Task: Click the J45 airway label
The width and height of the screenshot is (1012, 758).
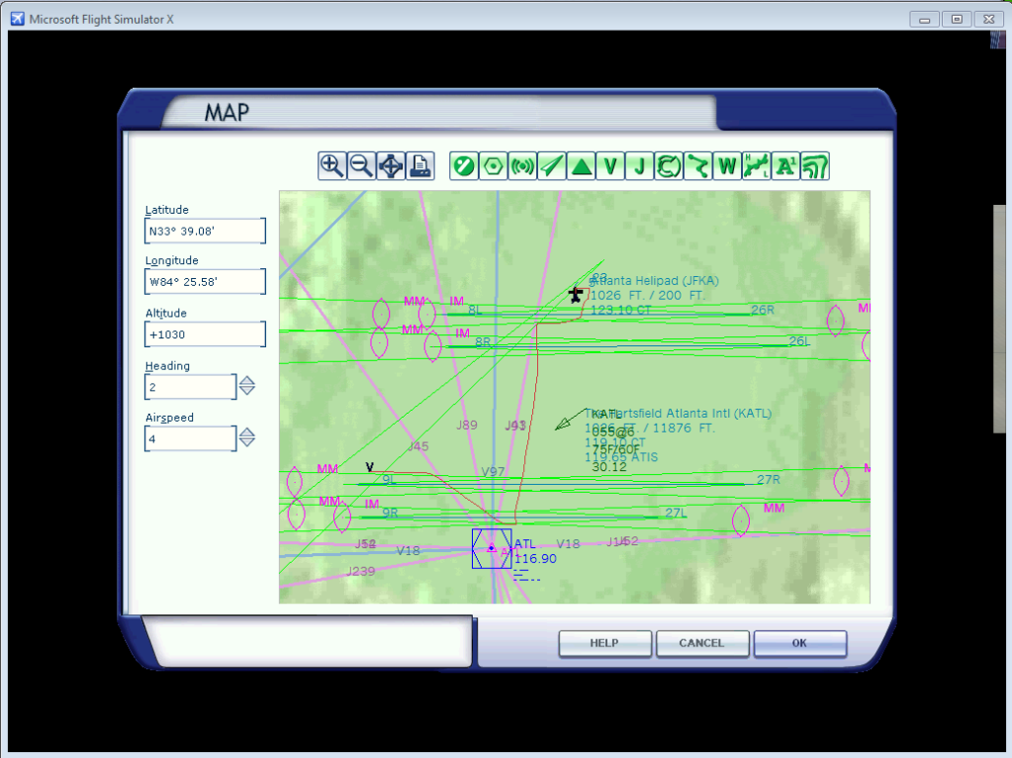Action: pyautogui.click(x=418, y=446)
